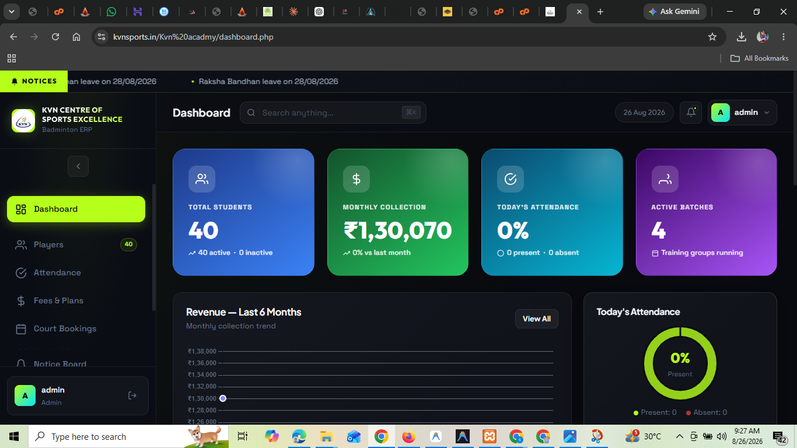Go to the browser home icon

click(76, 37)
